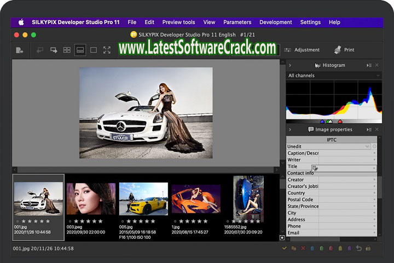Select the 005.jpg yellow car thumbnail
Viewport: 394px width, 263px height.
click(143, 199)
